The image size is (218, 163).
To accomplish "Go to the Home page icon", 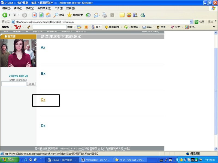I will [48, 15].
